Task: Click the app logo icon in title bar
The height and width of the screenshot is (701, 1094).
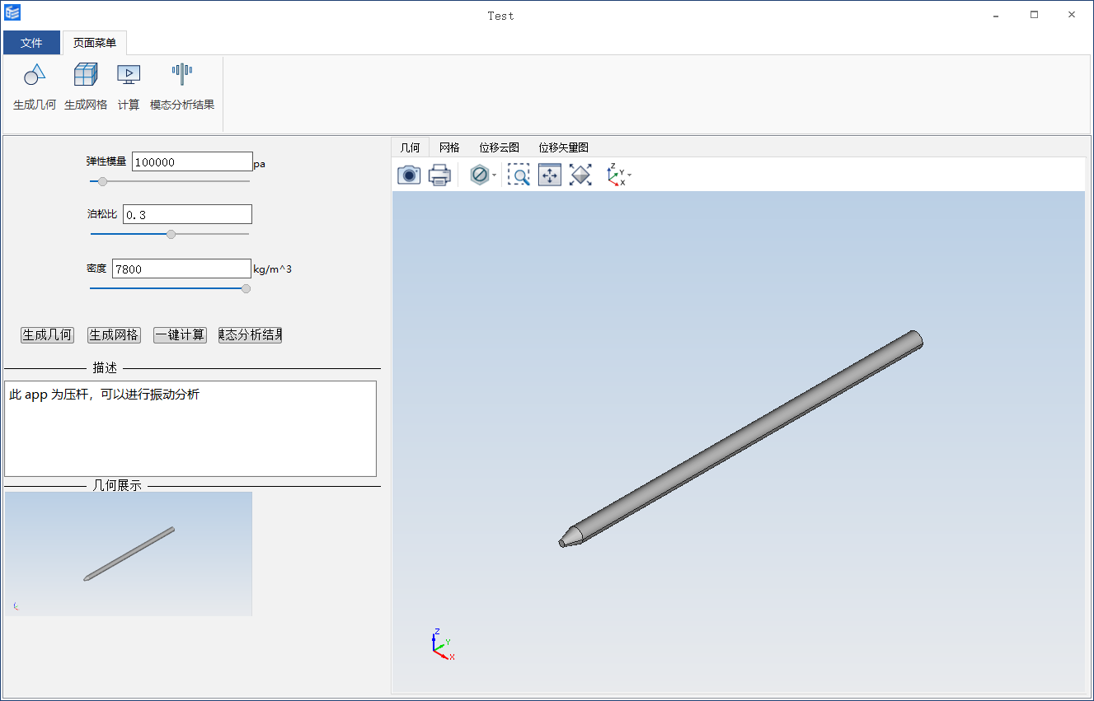Action: point(12,12)
